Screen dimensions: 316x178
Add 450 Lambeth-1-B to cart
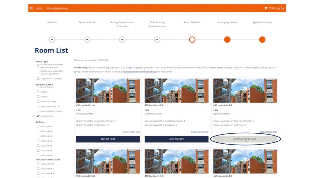click(x=176, y=139)
